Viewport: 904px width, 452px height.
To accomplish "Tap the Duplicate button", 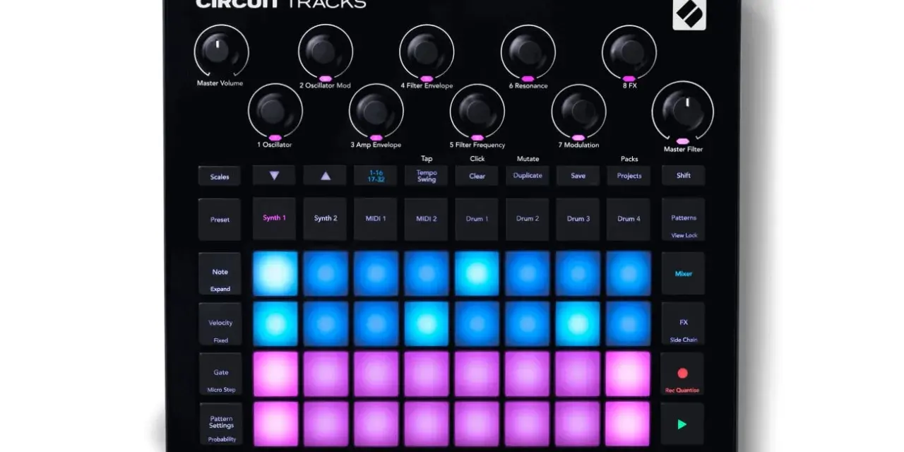I will 528,176.
